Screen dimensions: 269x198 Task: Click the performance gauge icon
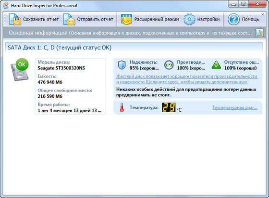tap(169, 65)
